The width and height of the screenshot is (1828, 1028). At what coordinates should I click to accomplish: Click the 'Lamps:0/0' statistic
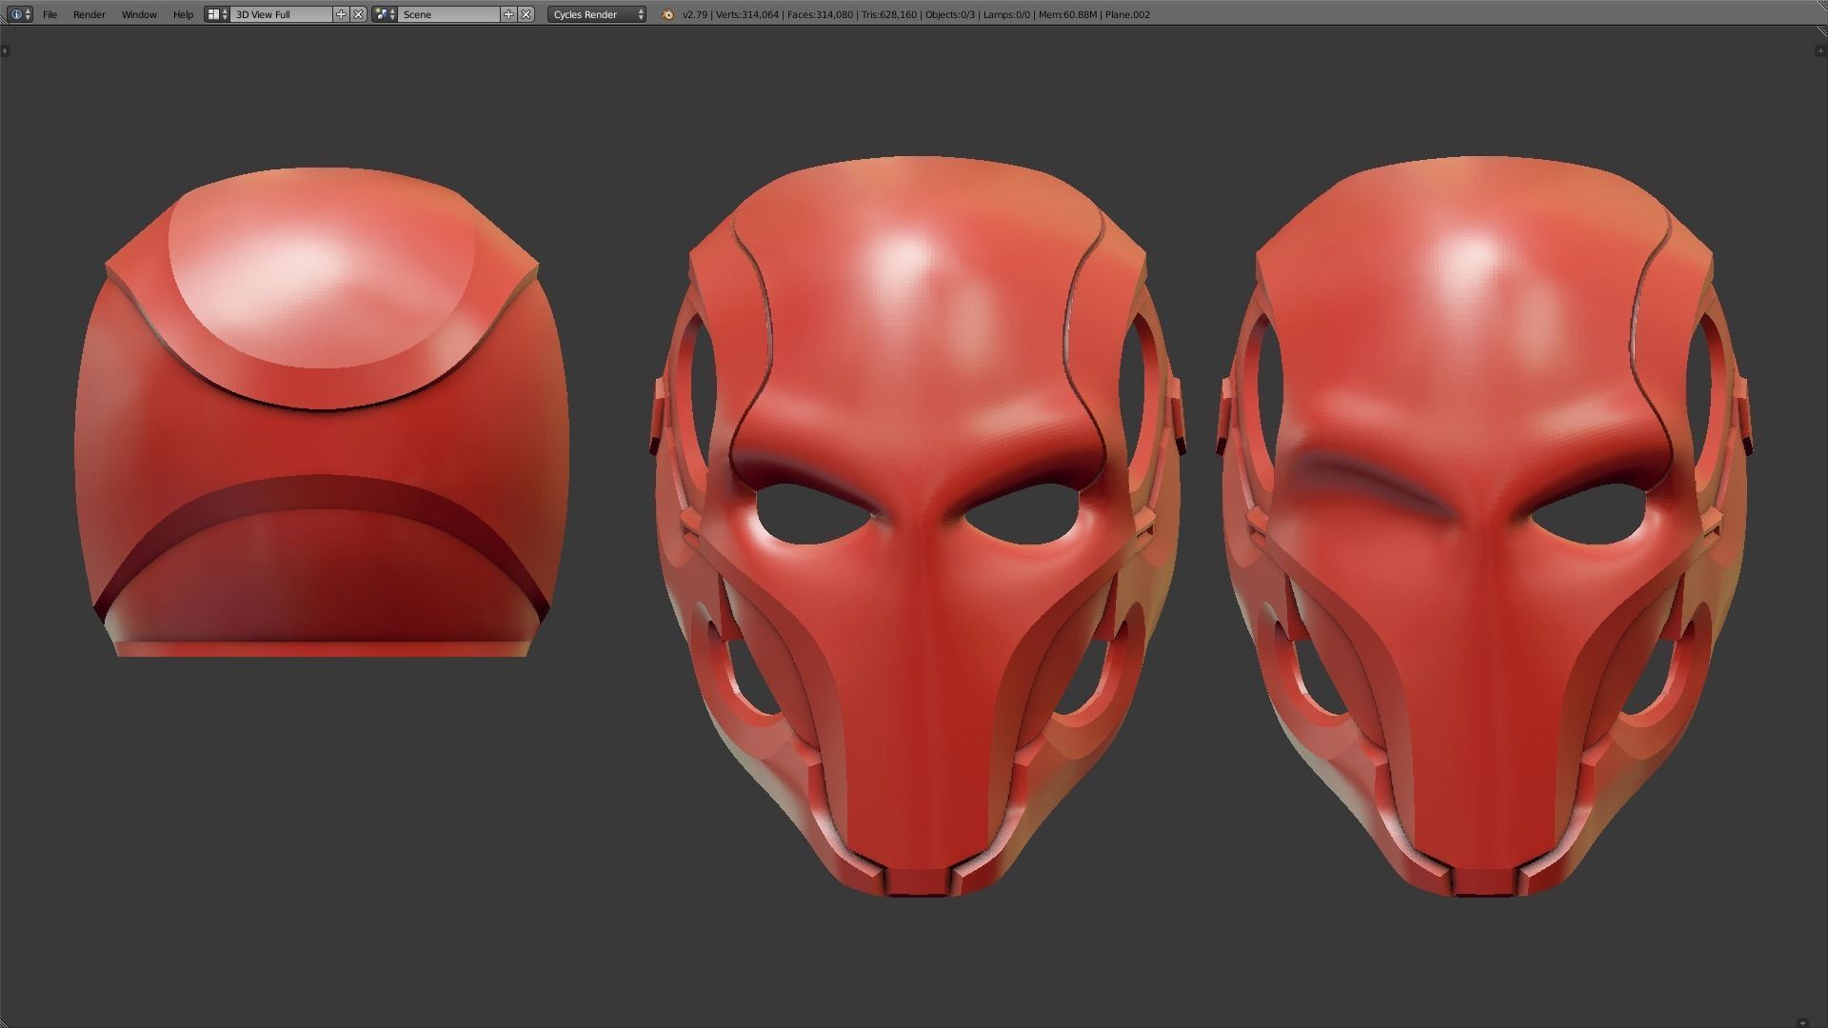point(1006,14)
